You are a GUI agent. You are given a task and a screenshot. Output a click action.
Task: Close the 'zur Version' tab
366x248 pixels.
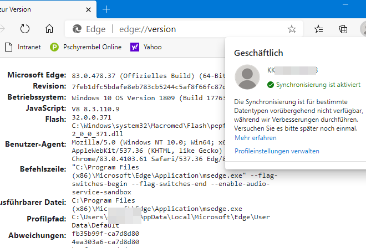(88, 9)
